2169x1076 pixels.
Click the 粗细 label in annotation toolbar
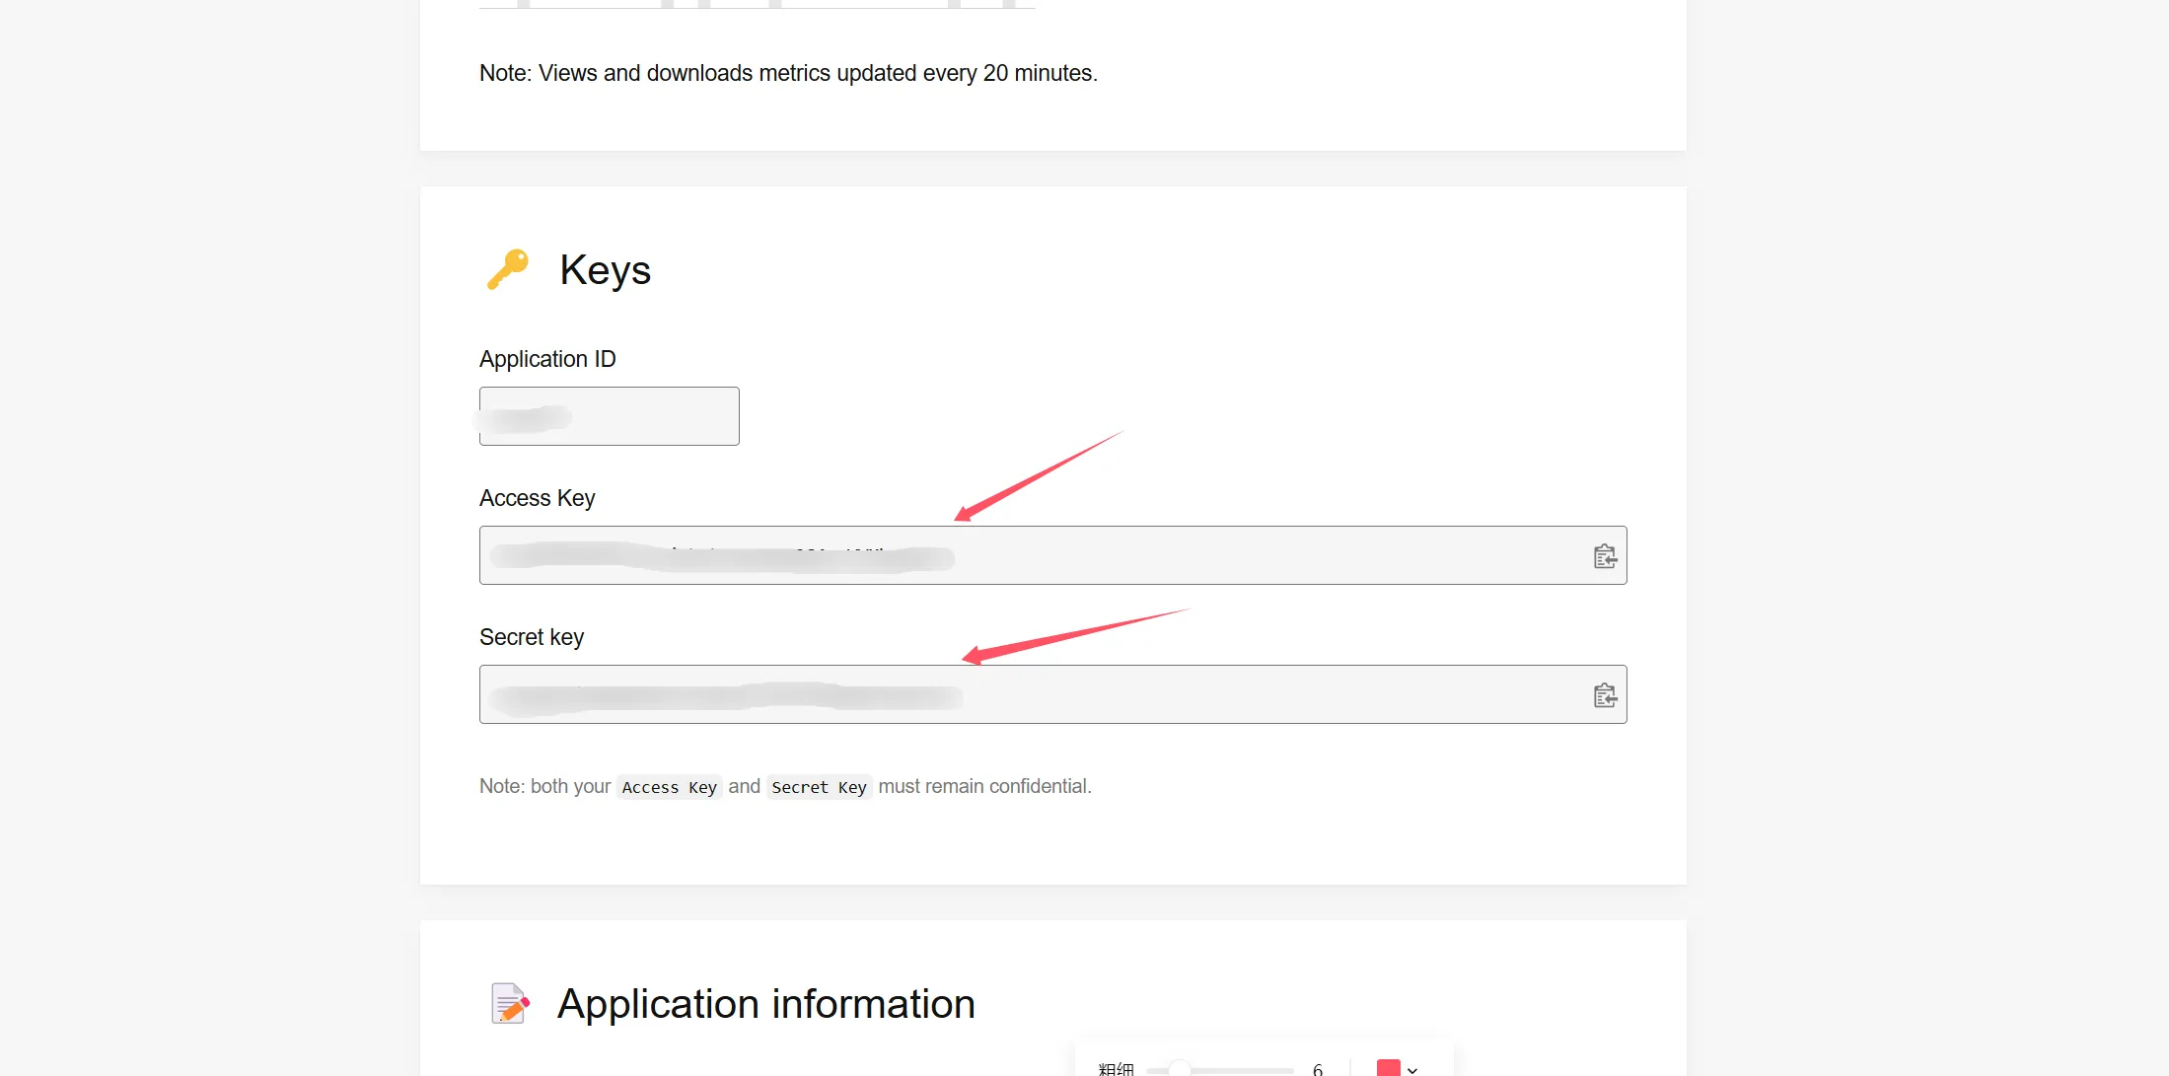click(1116, 1069)
